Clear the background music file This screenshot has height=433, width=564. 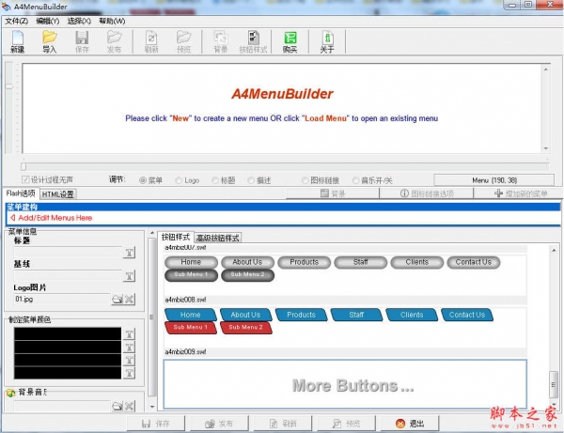tap(130, 407)
